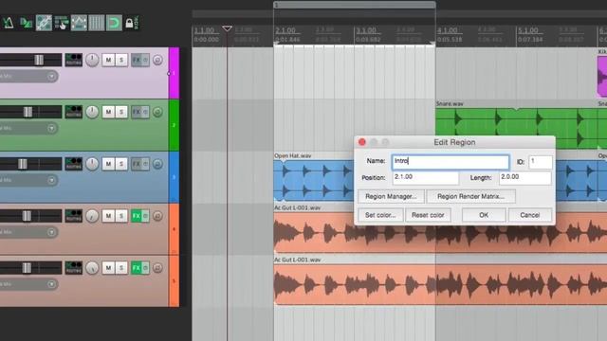This screenshot has width=607, height=341.
Task: Click the region Name field containing Intro
Action: click(x=451, y=162)
